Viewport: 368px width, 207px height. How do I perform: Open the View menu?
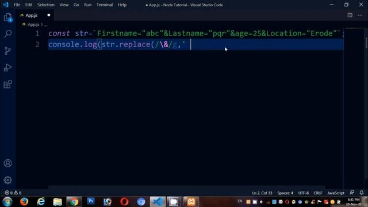coord(64,5)
